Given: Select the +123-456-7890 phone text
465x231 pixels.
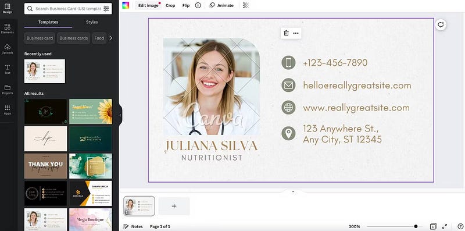Looking at the screenshot, I should pos(335,63).
